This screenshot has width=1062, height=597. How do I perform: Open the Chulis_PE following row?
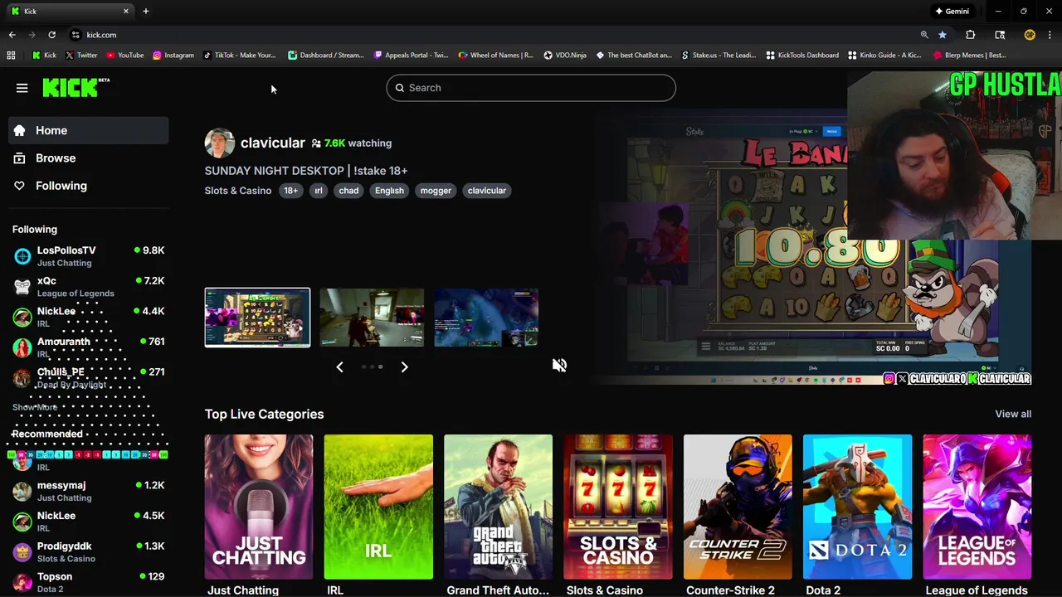tap(89, 378)
